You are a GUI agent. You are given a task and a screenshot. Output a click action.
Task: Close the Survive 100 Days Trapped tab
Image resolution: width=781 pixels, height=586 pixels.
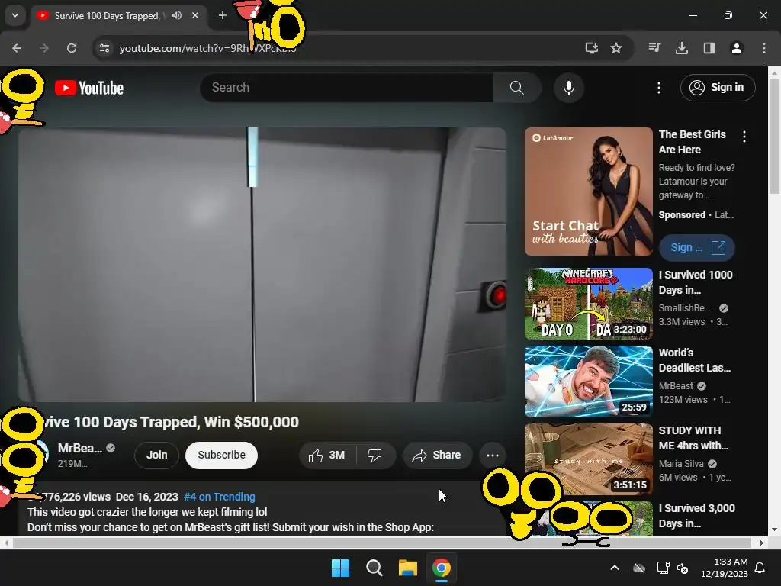tap(195, 15)
